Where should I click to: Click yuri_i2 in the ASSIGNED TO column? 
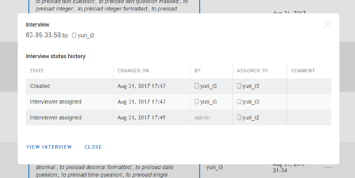point(251,118)
